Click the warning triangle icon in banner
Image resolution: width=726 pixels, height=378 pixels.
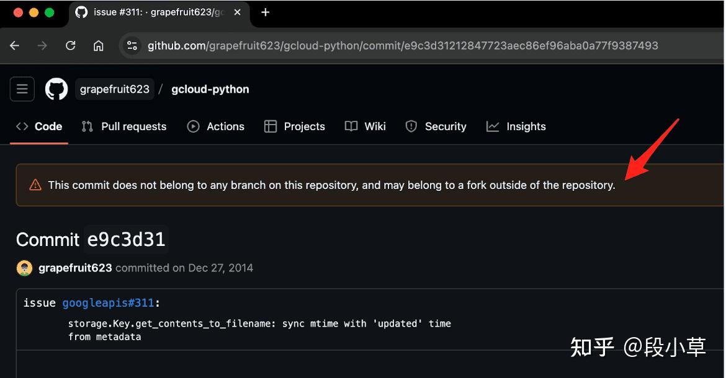(x=35, y=185)
